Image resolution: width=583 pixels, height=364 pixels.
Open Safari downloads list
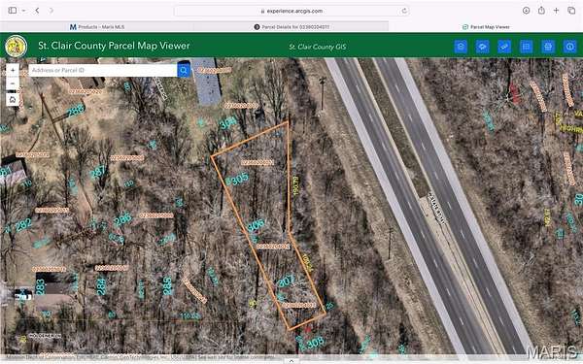[526, 11]
